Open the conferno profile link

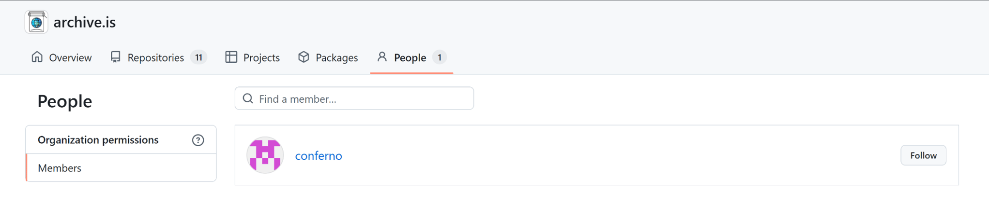319,155
